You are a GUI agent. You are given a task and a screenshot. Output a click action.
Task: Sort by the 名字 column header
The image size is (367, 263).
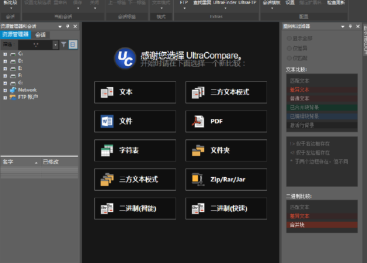point(20,162)
